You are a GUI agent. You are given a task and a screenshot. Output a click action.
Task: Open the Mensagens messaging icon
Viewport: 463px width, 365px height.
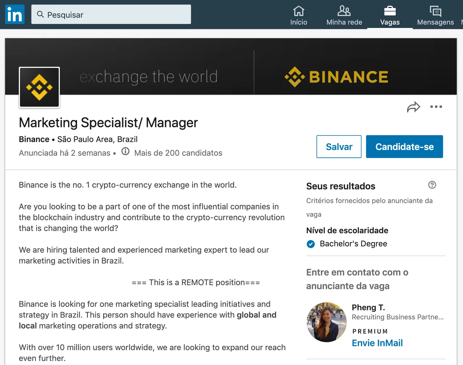tap(435, 12)
